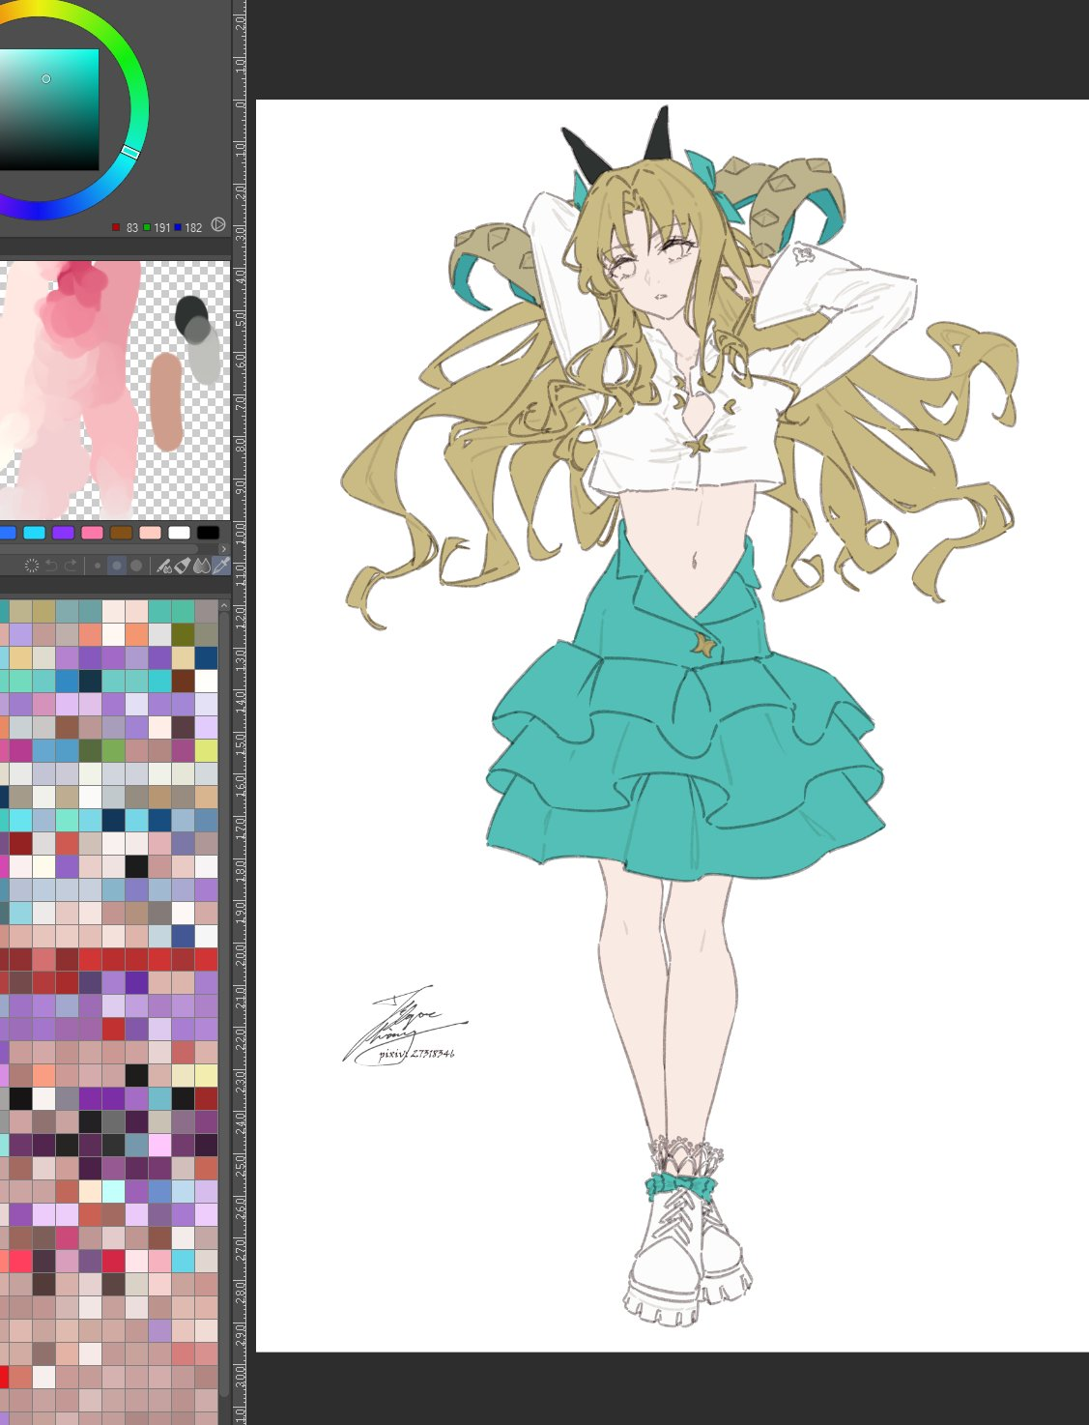
Task: Click the circular picker in color square
Action: click(x=46, y=78)
